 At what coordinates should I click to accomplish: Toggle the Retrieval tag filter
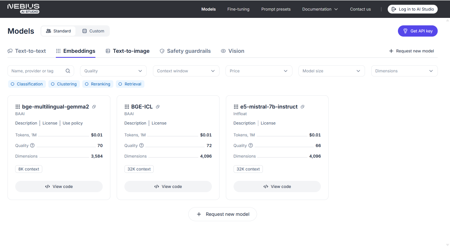click(130, 84)
